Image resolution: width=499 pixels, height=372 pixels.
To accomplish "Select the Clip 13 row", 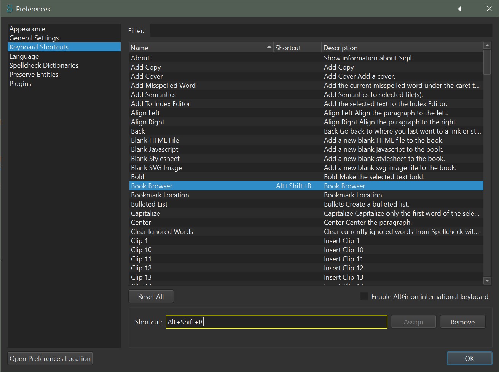I will (306, 277).
